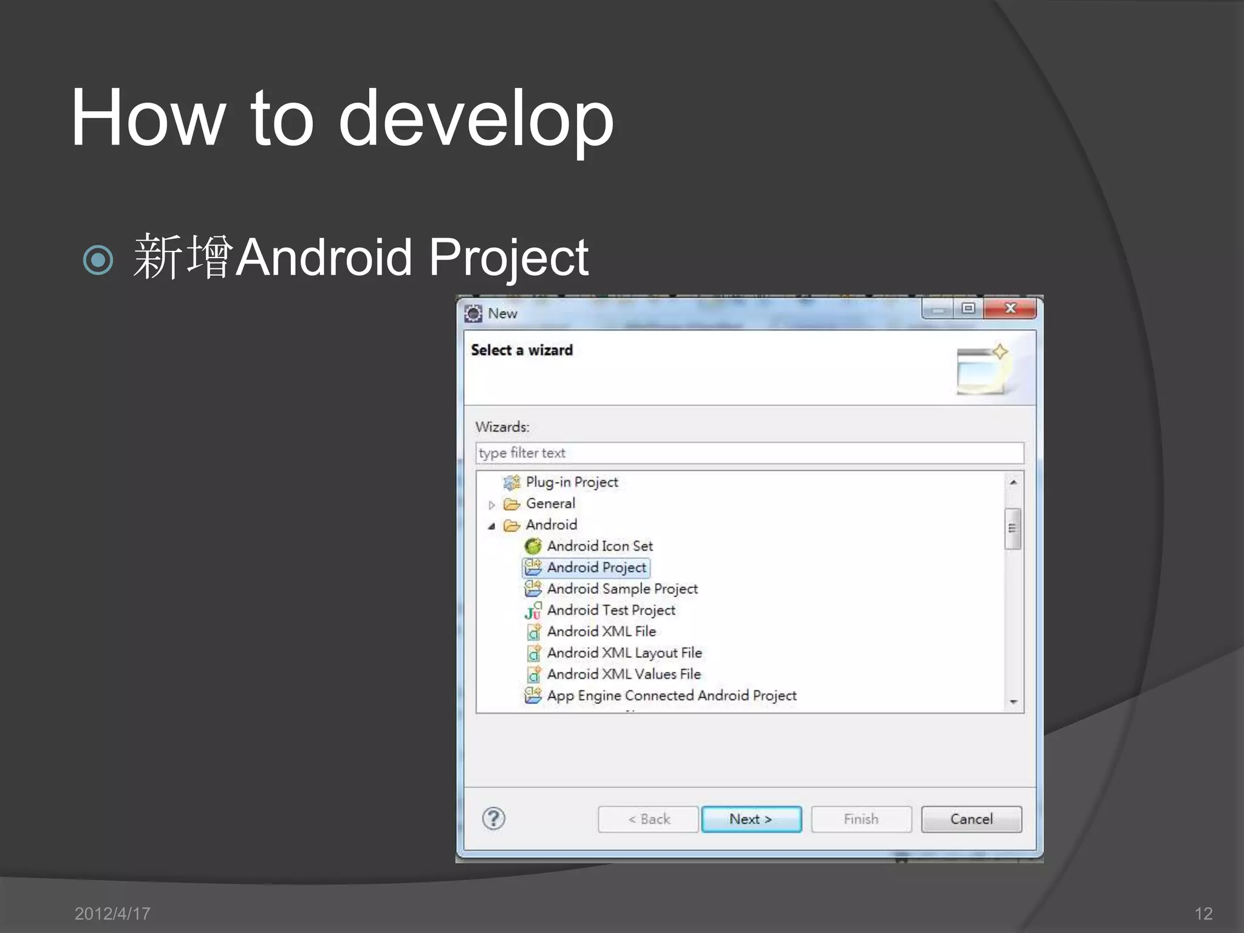This screenshot has width=1244, height=933.
Task: Select the General category label
Action: [x=550, y=504]
